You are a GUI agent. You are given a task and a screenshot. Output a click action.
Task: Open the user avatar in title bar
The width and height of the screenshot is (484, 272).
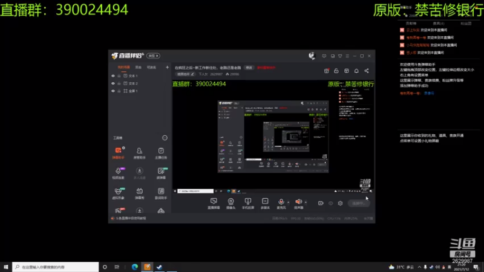coord(312,56)
